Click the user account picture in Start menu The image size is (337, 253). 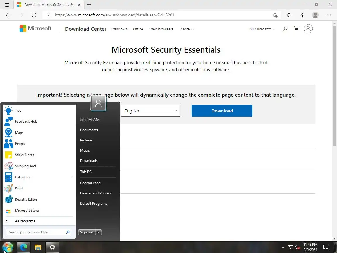98,103
